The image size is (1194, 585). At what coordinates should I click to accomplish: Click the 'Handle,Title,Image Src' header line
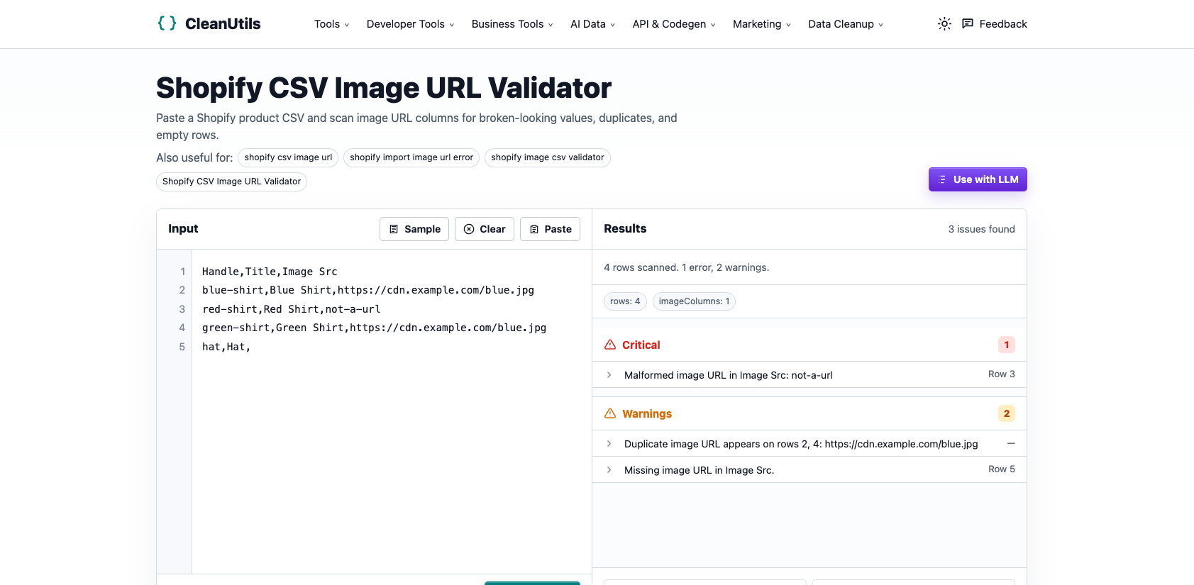tap(270, 272)
